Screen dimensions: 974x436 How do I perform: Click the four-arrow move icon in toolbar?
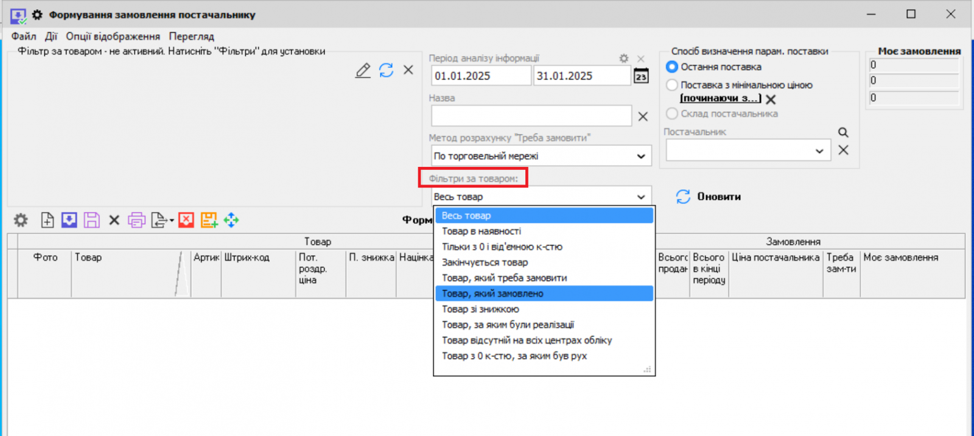231,220
